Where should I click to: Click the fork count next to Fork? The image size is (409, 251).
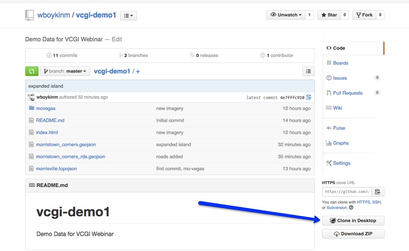coord(380,15)
